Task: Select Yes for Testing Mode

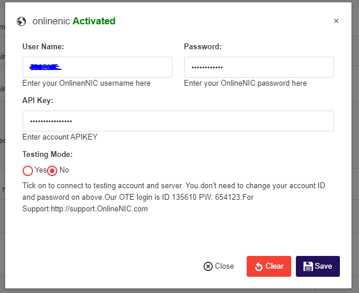Action: pos(28,171)
